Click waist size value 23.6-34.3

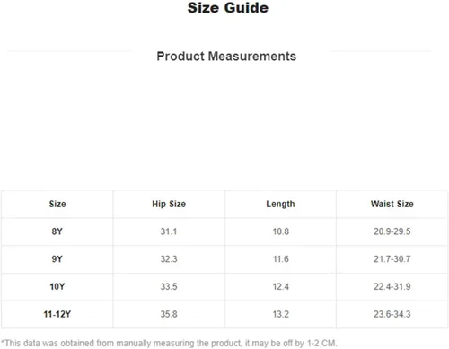coord(392,314)
